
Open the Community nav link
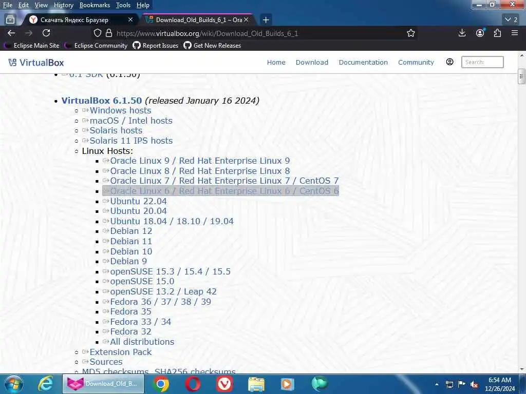pyautogui.click(x=416, y=62)
